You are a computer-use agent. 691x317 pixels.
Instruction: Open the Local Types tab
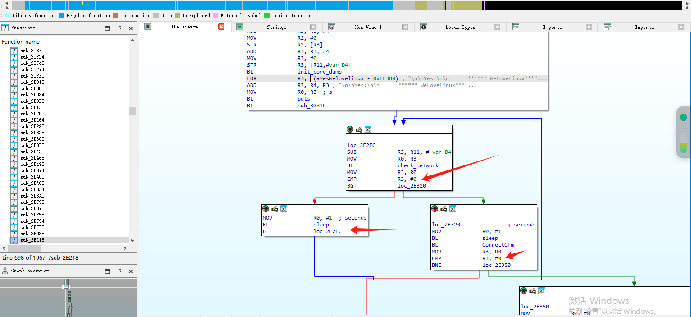(x=460, y=27)
